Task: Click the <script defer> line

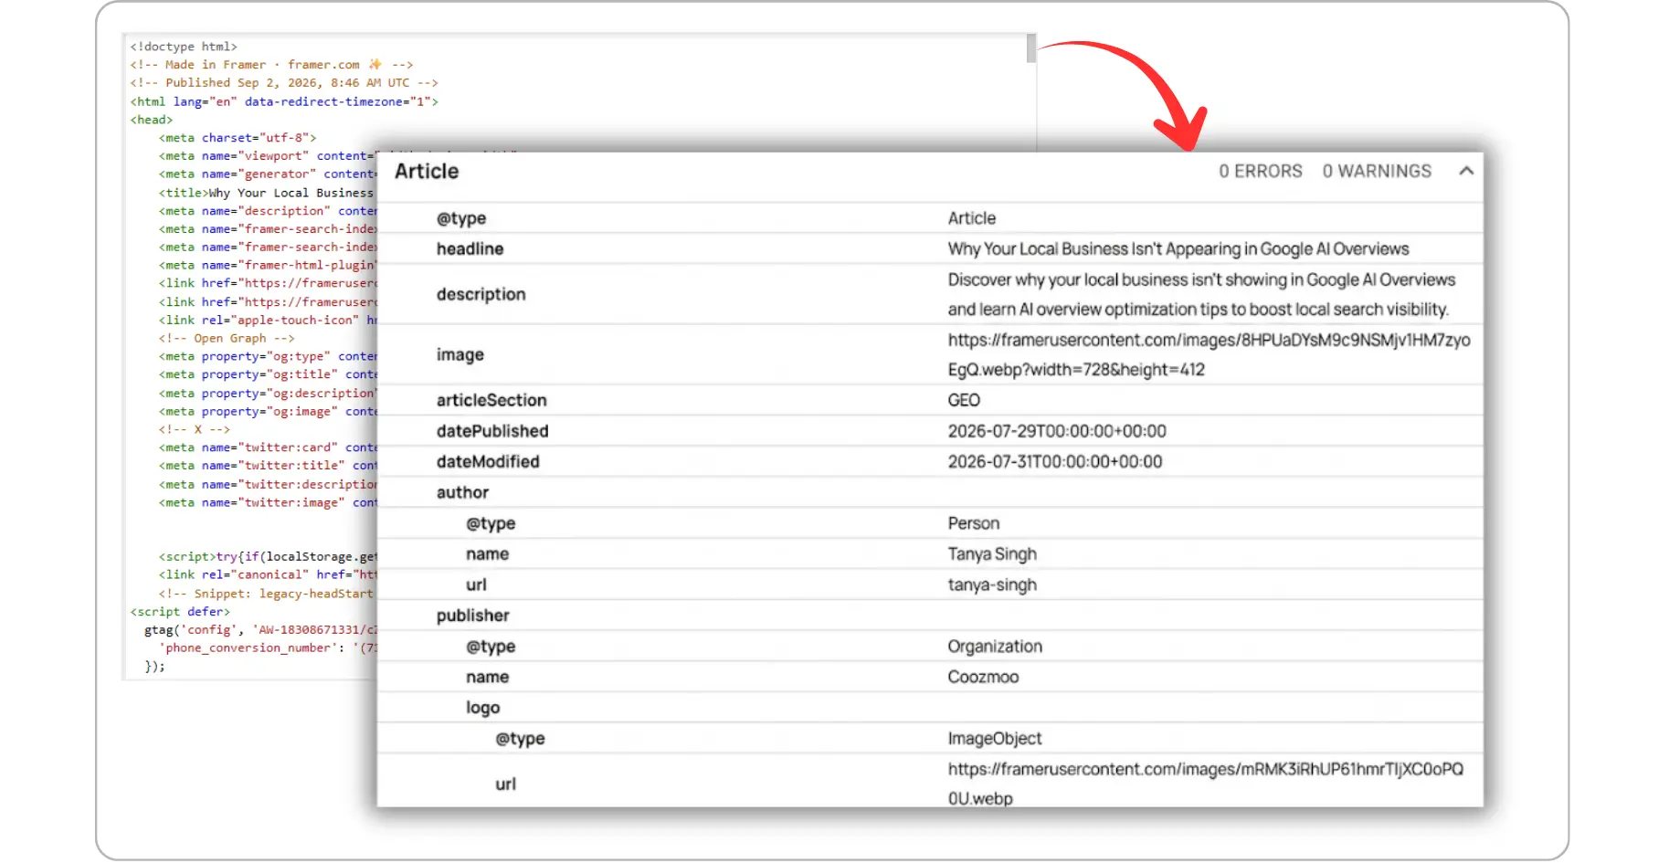Action: 180,612
